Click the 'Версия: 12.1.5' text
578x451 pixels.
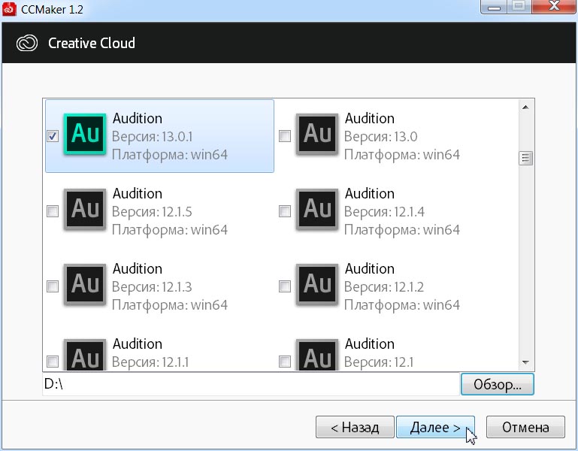[x=153, y=212]
